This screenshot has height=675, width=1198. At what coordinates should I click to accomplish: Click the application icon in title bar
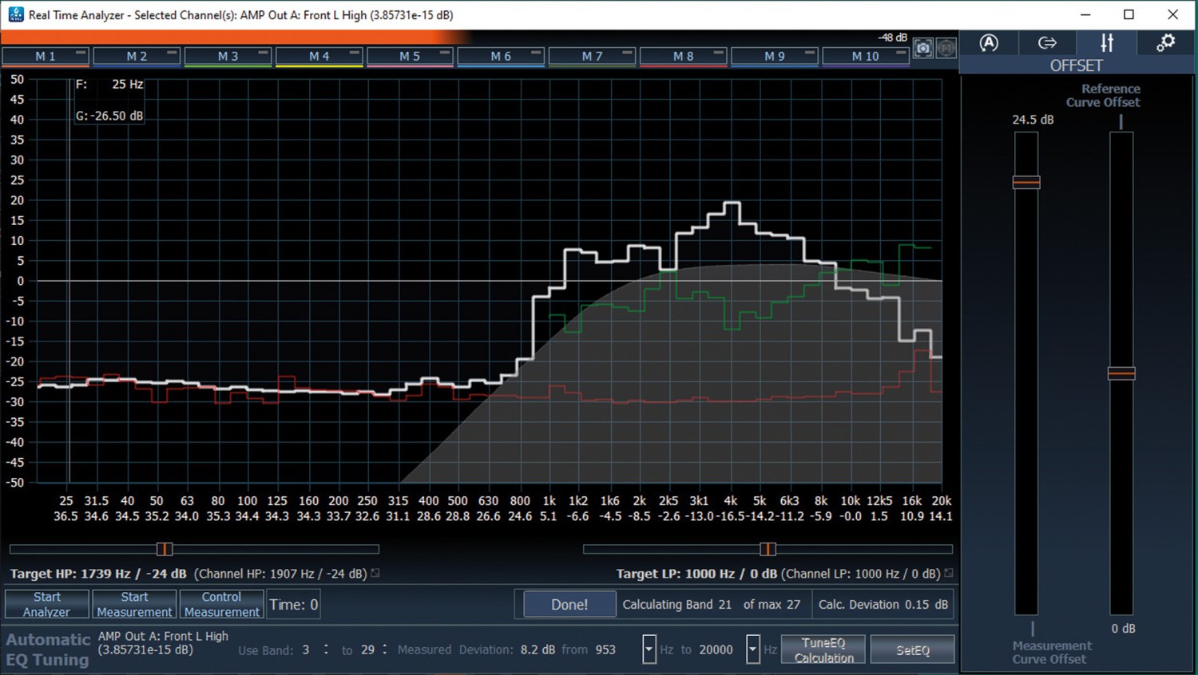(15, 14)
